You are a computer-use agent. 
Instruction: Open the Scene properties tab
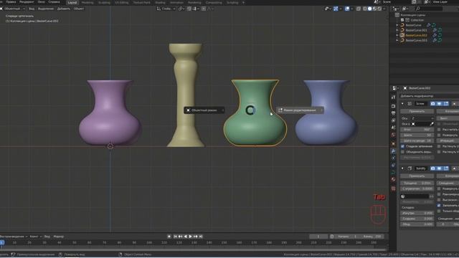click(x=394, y=128)
